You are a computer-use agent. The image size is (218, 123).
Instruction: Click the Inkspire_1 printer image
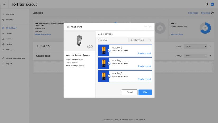104,63
